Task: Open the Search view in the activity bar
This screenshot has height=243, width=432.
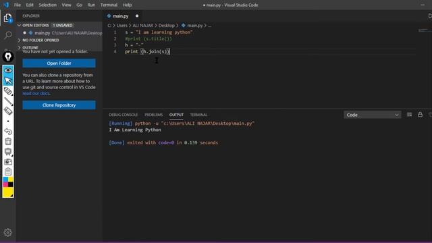Action: click(8, 35)
